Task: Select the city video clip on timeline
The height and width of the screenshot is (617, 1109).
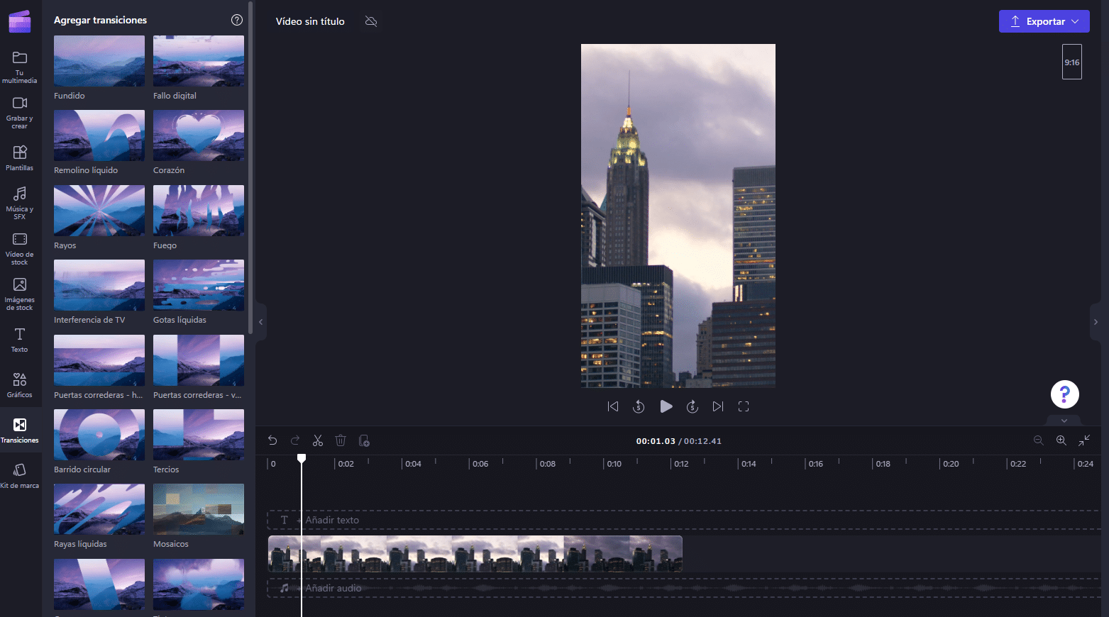Action: tap(475, 554)
